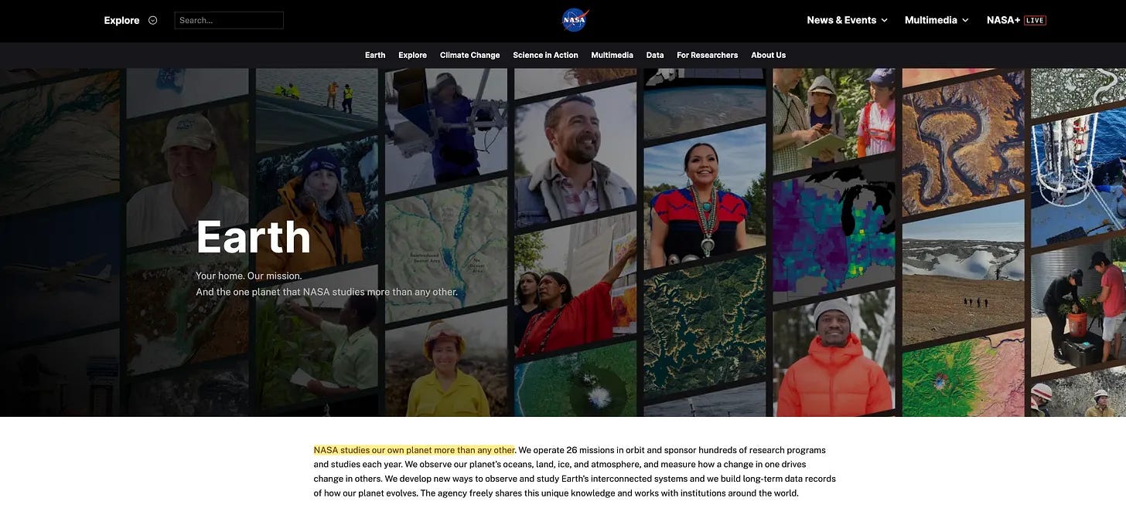Image resolution: width=1126 pixels, height=518 pixels.
Task: Open the Explore menu in top bar
Action: [x=122, y=20]
